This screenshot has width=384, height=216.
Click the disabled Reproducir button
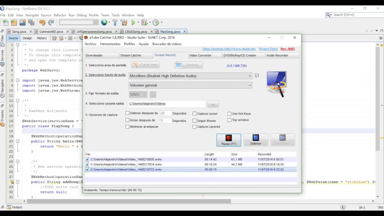click(x=283, y=140)
